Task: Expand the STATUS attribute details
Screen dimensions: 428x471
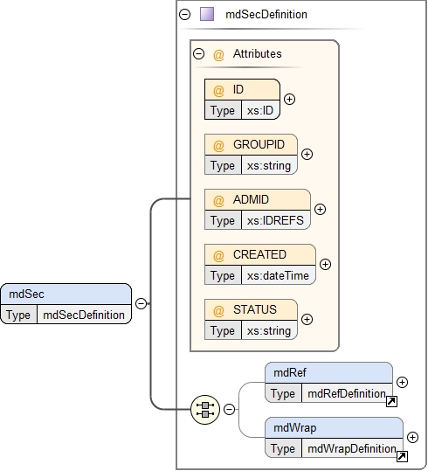Action: 307,319
